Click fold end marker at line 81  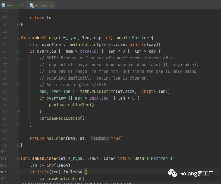(19, 24)
